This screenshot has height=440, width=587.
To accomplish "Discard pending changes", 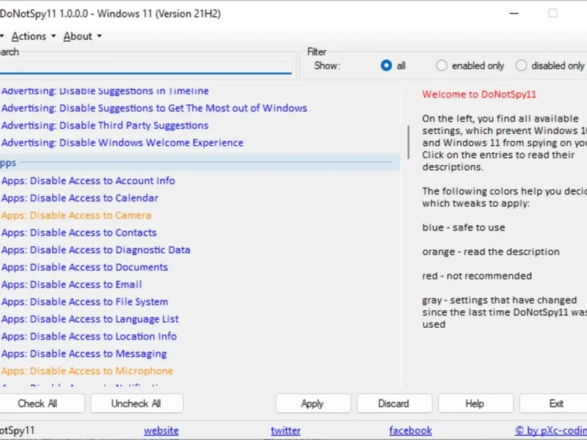I will (x=394, y=404).
